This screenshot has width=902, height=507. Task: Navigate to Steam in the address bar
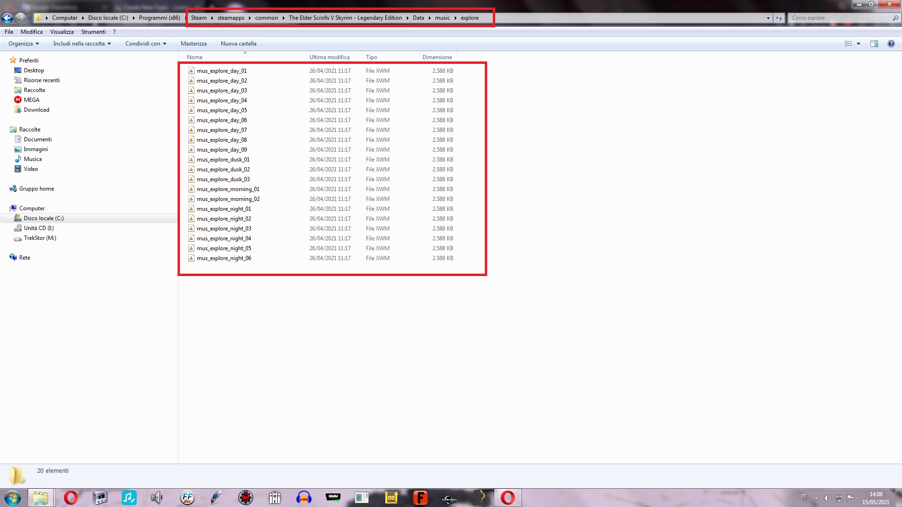(x=199, y=18)
